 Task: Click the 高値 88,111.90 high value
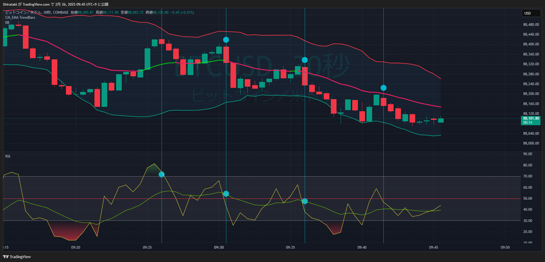click(107, 12)
